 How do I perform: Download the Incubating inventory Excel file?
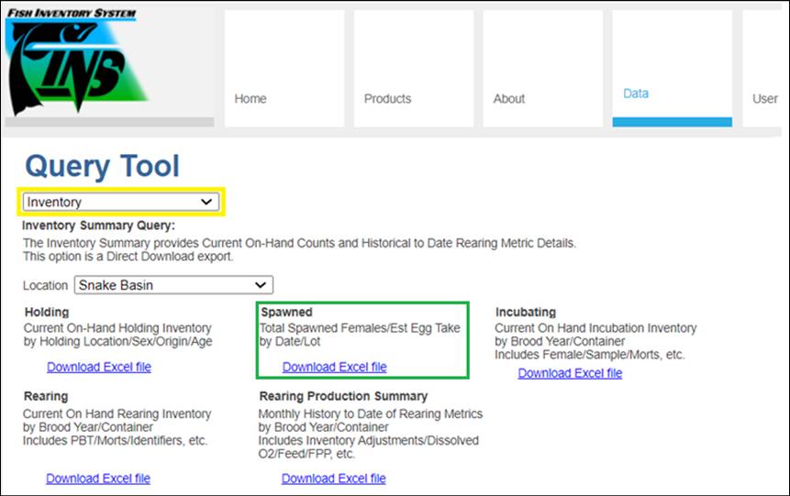[570, 373]
